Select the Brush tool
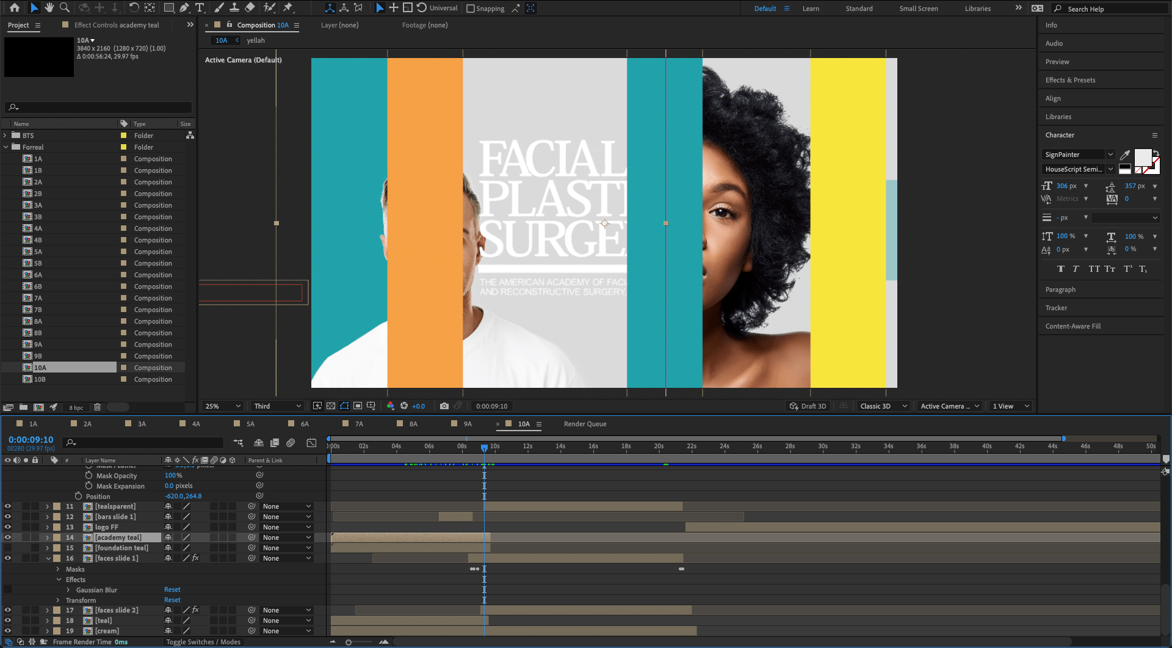This screenshot has height=648, width=1172. click(x=219, y=8)
